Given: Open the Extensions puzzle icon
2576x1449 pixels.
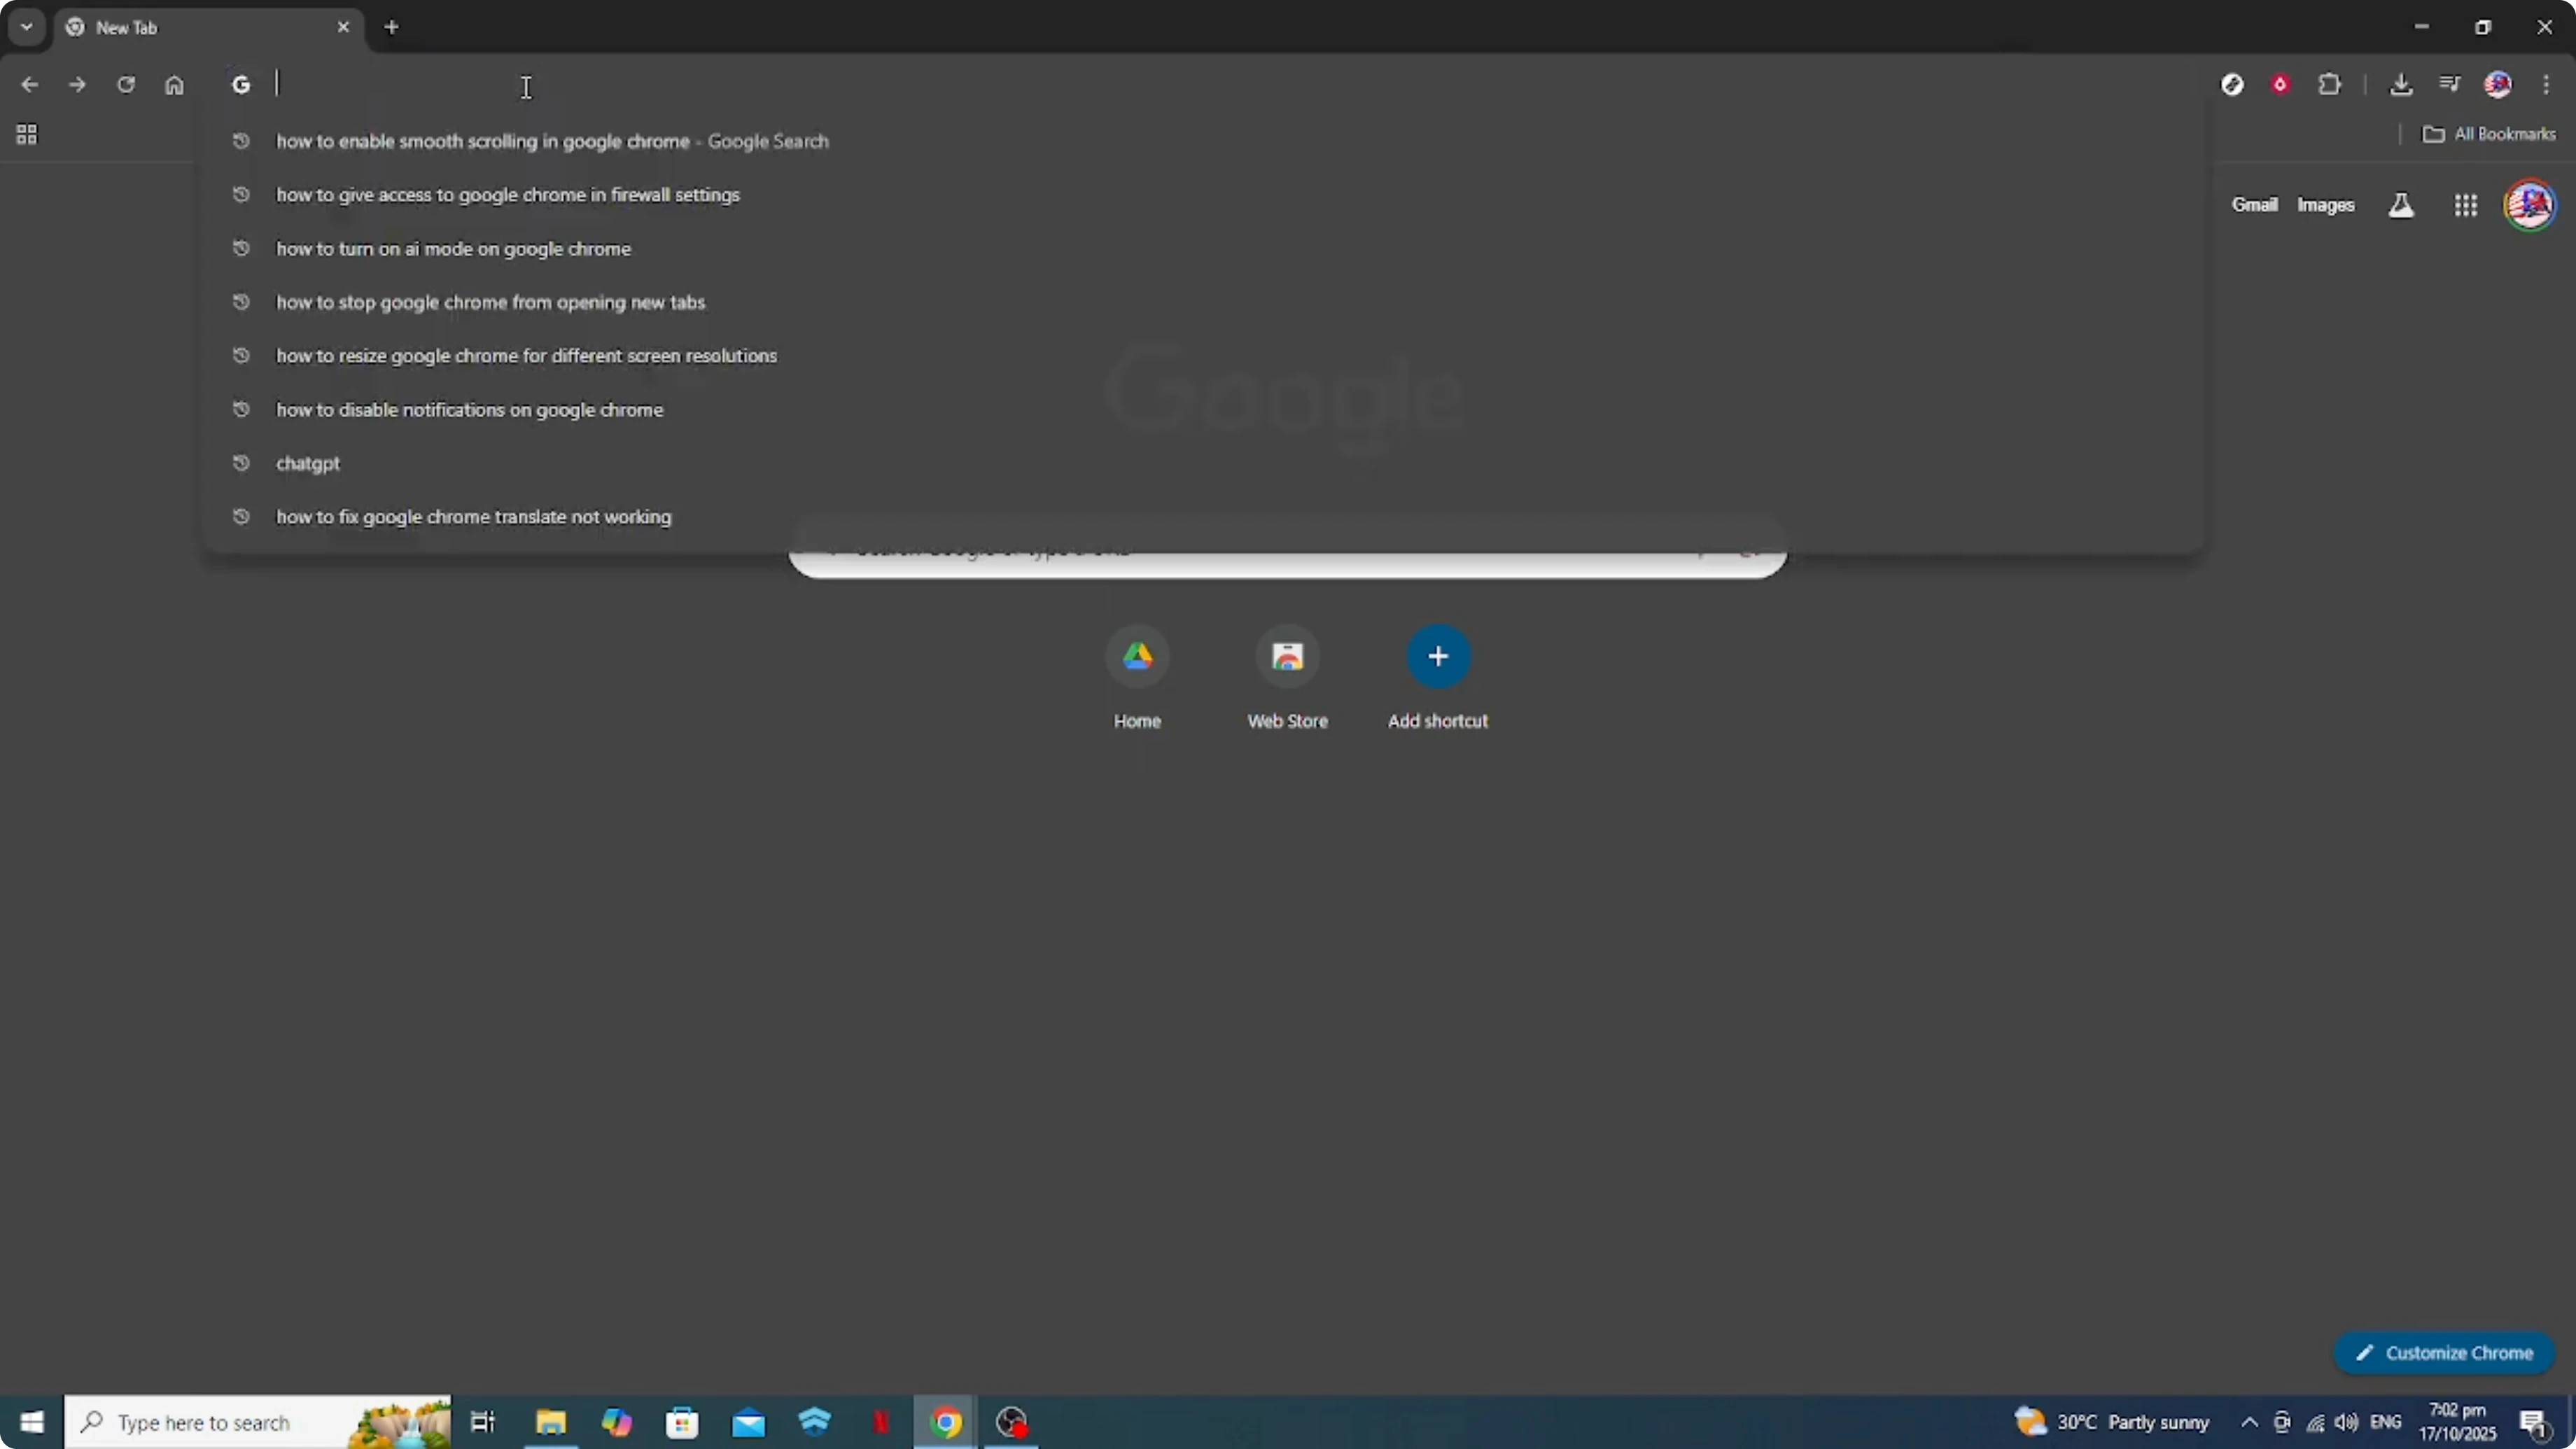Looking at the screenshot, I should click(2331, 84).
